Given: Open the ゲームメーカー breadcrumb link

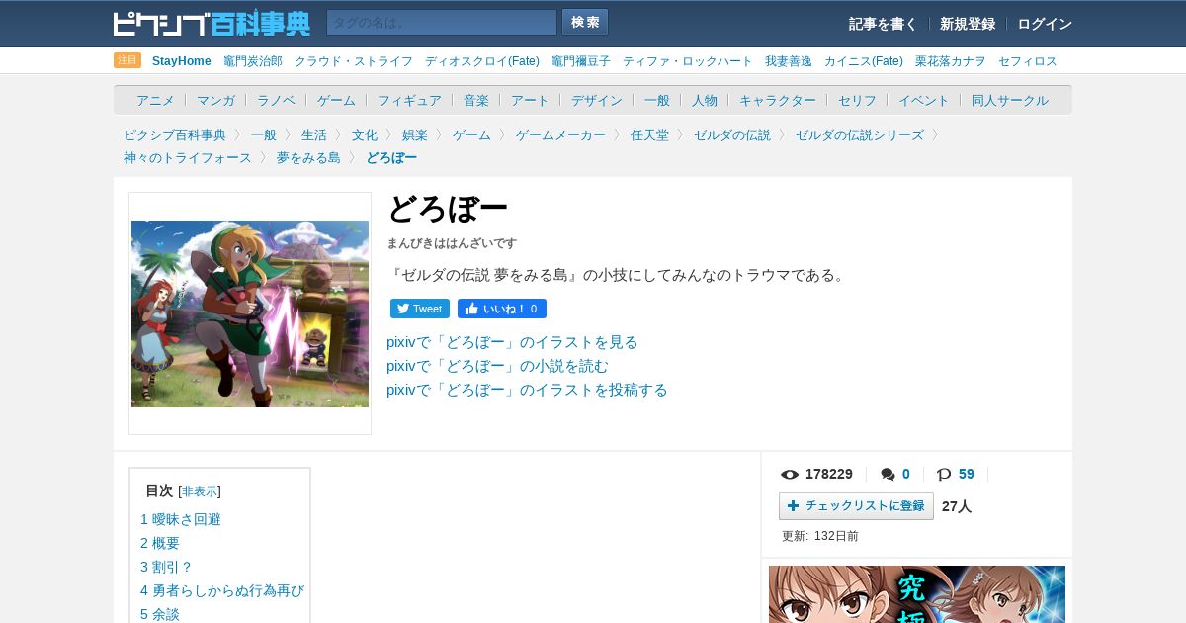Looking at the screenshot, I should coord(560,134).
